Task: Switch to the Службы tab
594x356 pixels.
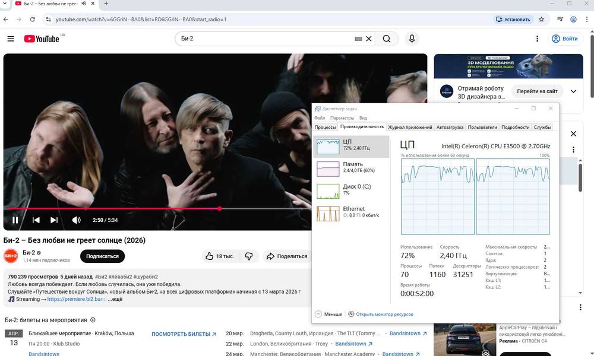Action: [x=542, y=127]
